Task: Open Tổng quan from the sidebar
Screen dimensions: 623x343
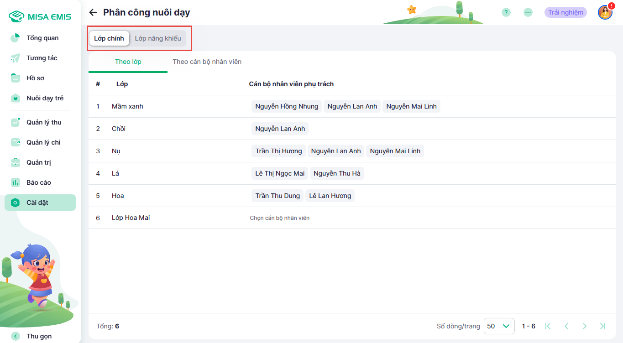Action: pos(42,38)
